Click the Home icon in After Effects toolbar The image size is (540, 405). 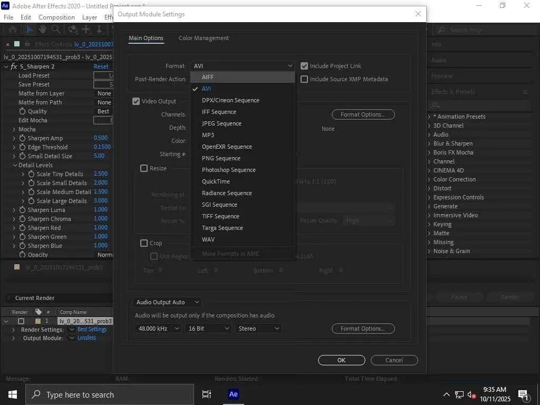coord(13,30)
